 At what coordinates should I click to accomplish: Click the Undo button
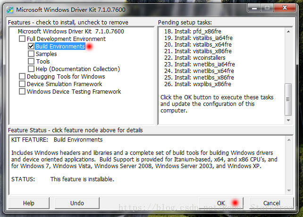coord(77,203)
